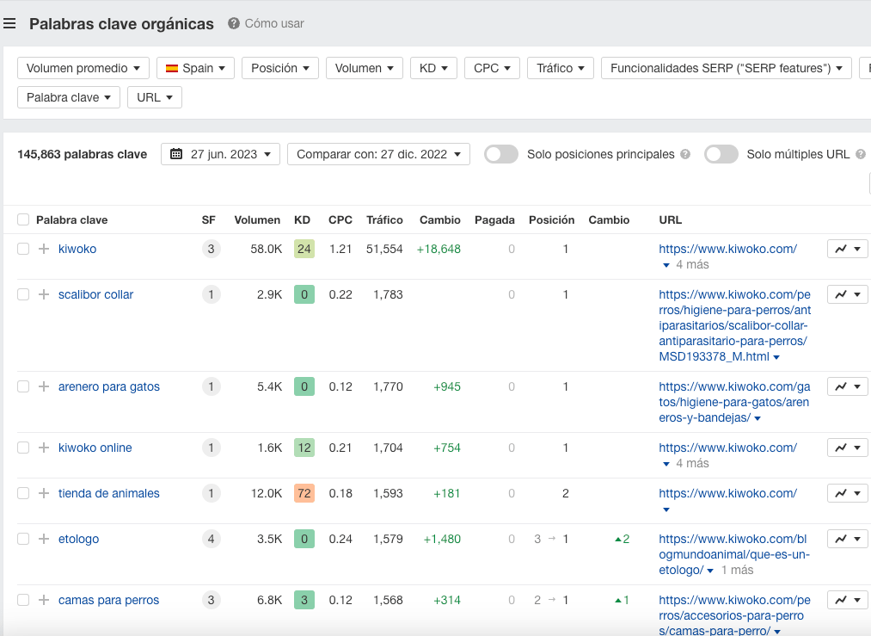
Task: Open the calendar icon on the date selector
Action: point(177,154)
